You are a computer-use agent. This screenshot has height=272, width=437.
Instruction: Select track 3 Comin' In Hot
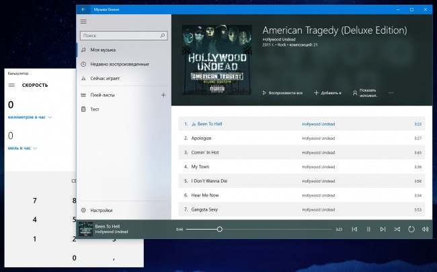302,152
